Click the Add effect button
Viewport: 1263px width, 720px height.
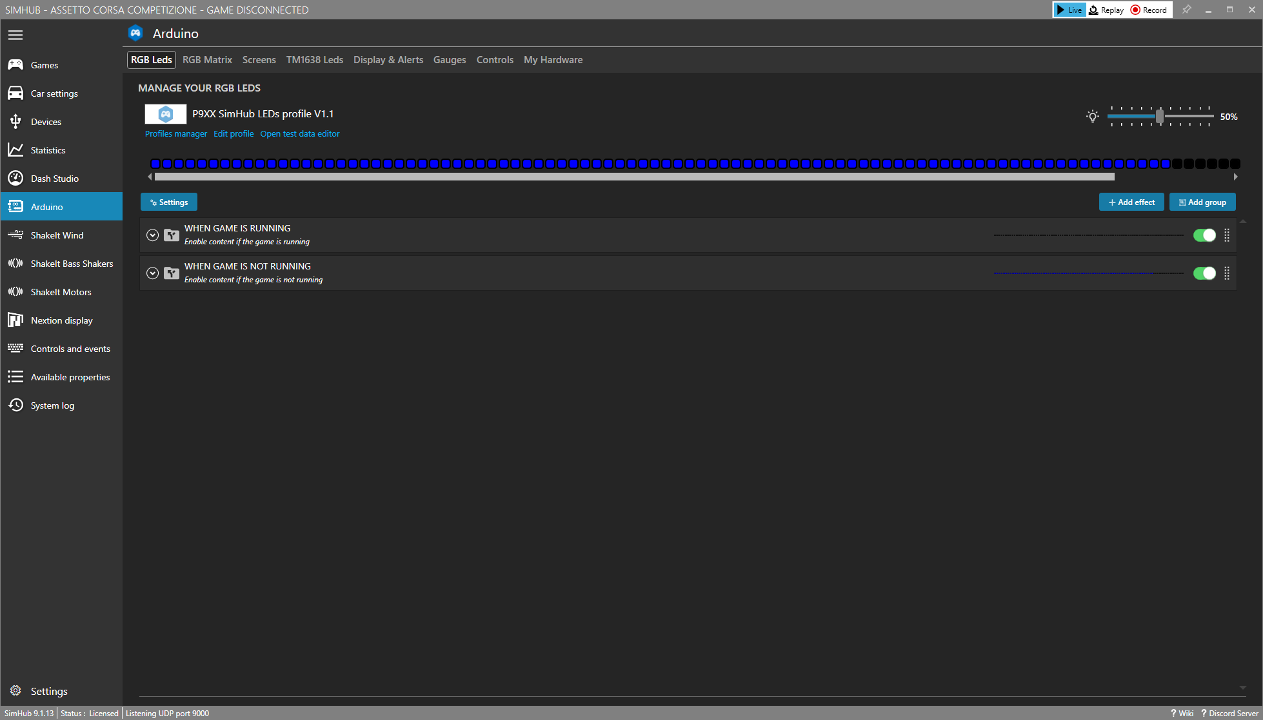[x=1131, y=202]
